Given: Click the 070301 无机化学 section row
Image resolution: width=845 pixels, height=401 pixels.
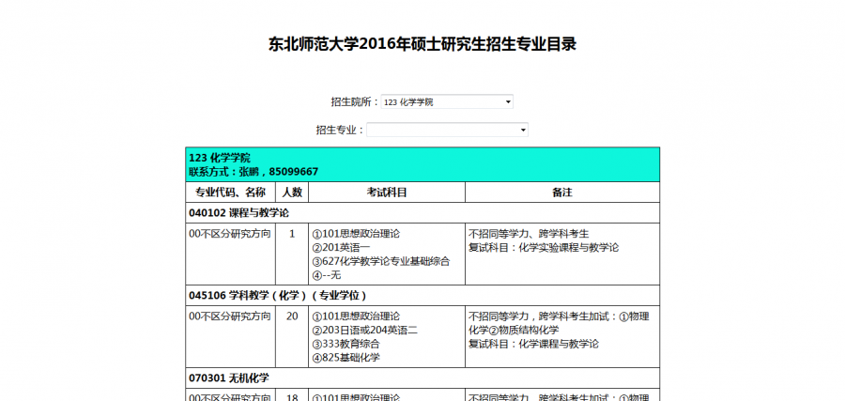Looking at the screenshot, I should coord(422,378).
